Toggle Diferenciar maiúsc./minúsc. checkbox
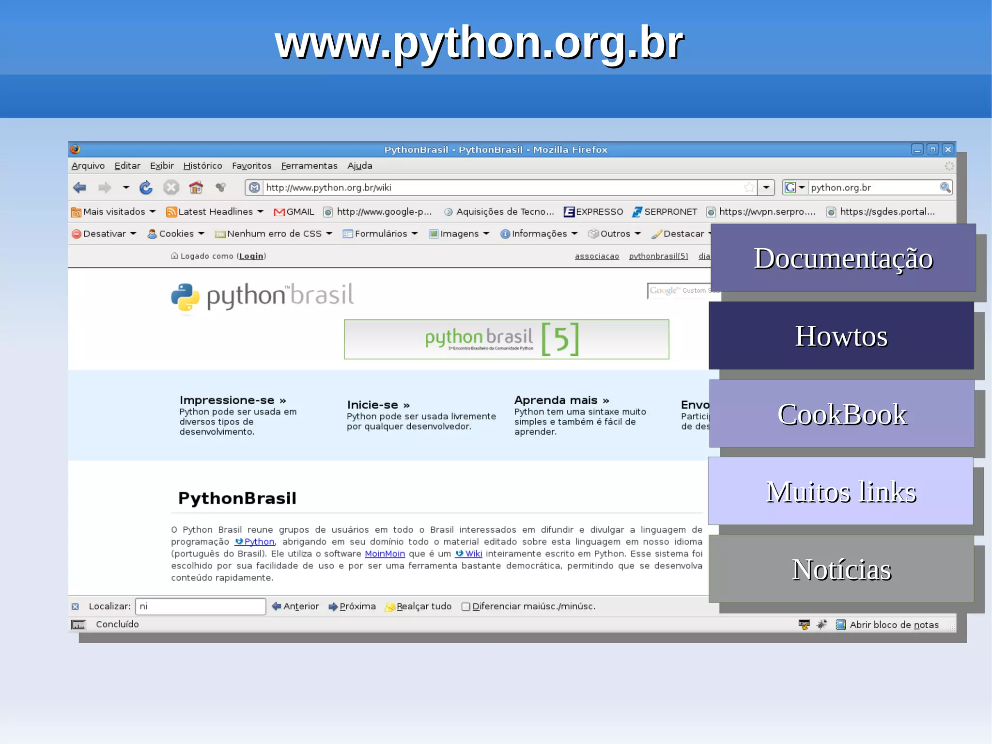992x744 pixels. tap(466, 607)
